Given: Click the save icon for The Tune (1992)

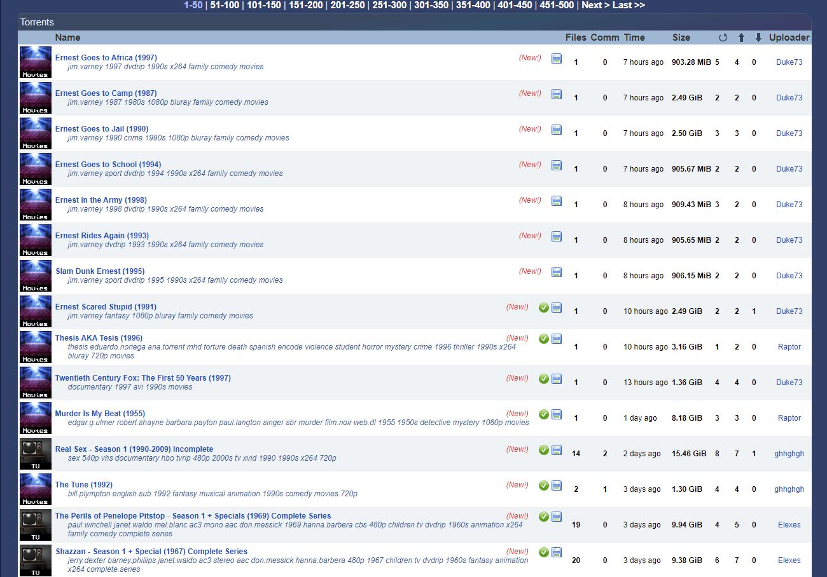Looking at the screenshot, I should 557,485.
